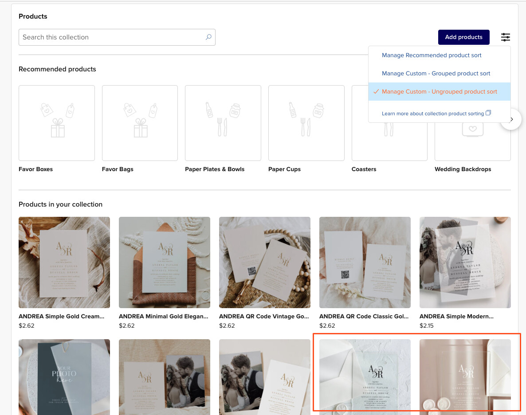Viewport: 526px width, 415px height.
Task: Open the sort settings sliders icon
Action: pyautogui.click(x=505, y=37)
